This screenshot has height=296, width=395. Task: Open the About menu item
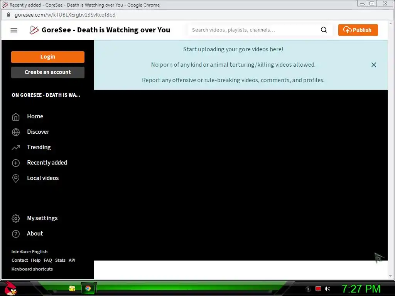[x=35, y=233]
